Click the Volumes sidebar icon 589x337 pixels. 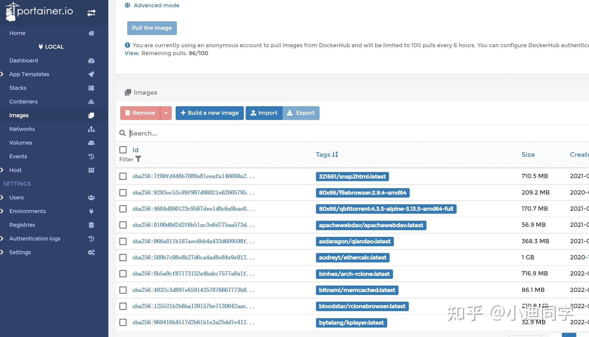(x=91, y=143)
